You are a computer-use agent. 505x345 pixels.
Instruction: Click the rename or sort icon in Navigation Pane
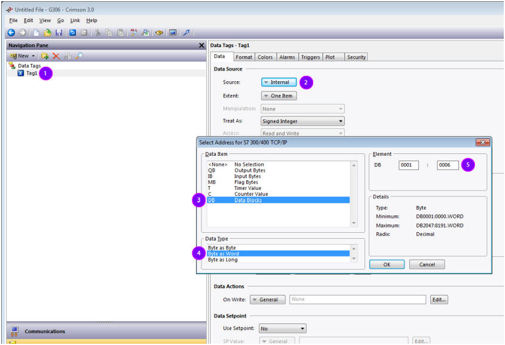pyautogui.click(x=68, y=56)
